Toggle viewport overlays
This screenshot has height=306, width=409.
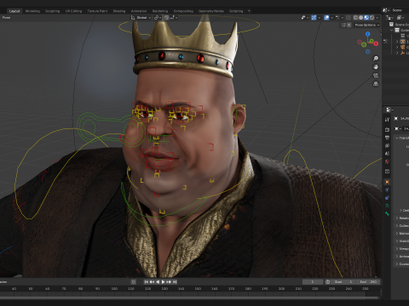click(326, 18)
